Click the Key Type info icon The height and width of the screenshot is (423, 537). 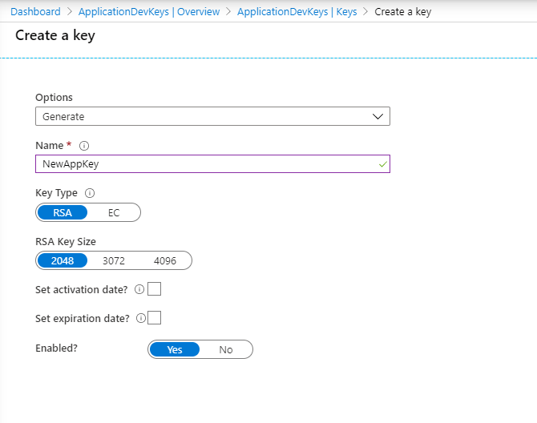coord(90,193)
